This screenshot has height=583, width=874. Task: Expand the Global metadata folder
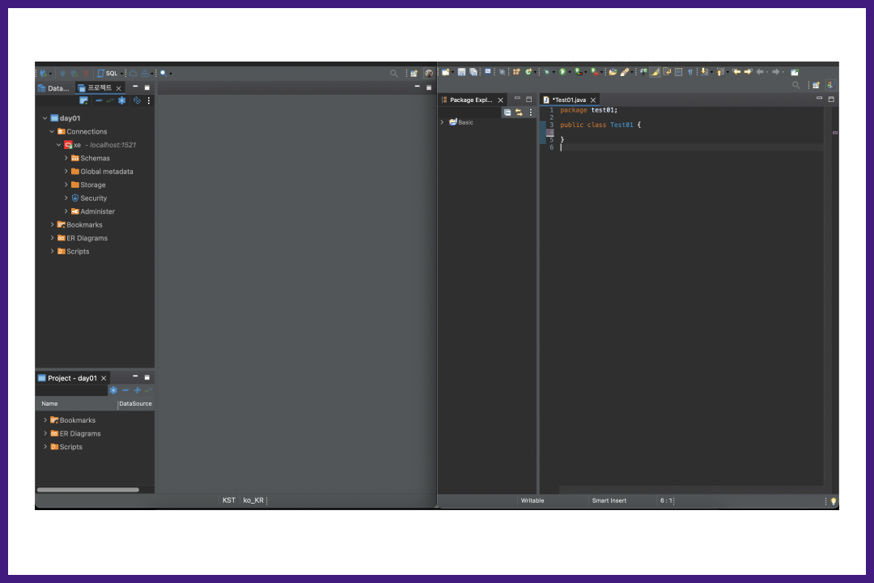pos(66,172)
